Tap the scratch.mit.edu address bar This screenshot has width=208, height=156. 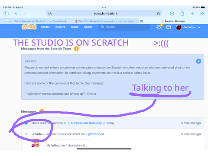click(104, 13)
